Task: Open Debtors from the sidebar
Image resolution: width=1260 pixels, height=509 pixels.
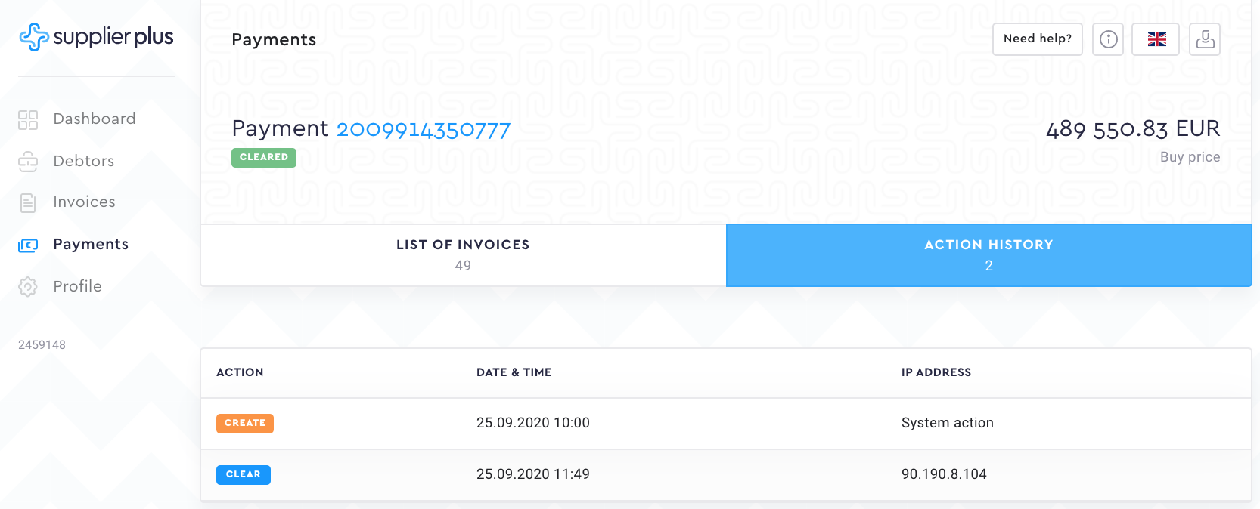Action: pyautogui.click(x=84, y=161)
